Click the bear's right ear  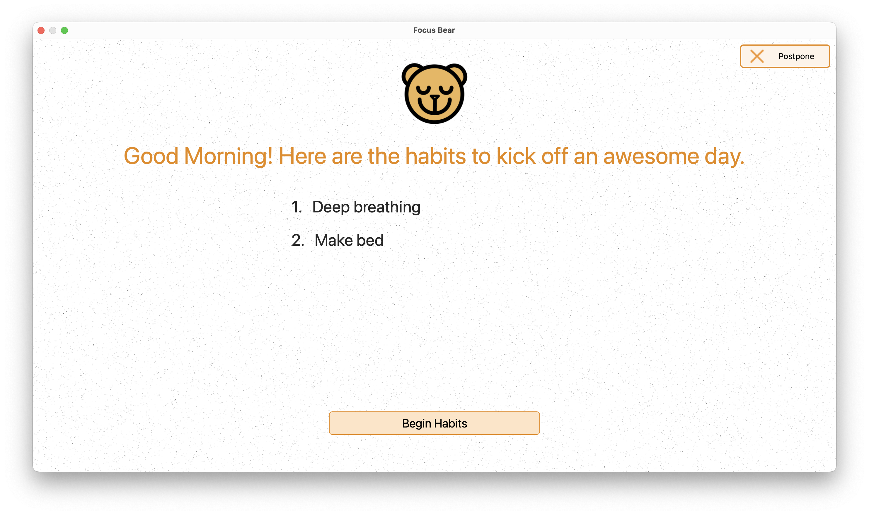pos(456,73)
